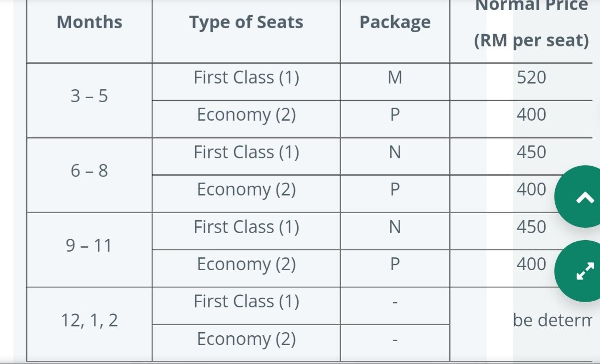
Task: Select package M cell
Action: [x=395, y=78]
